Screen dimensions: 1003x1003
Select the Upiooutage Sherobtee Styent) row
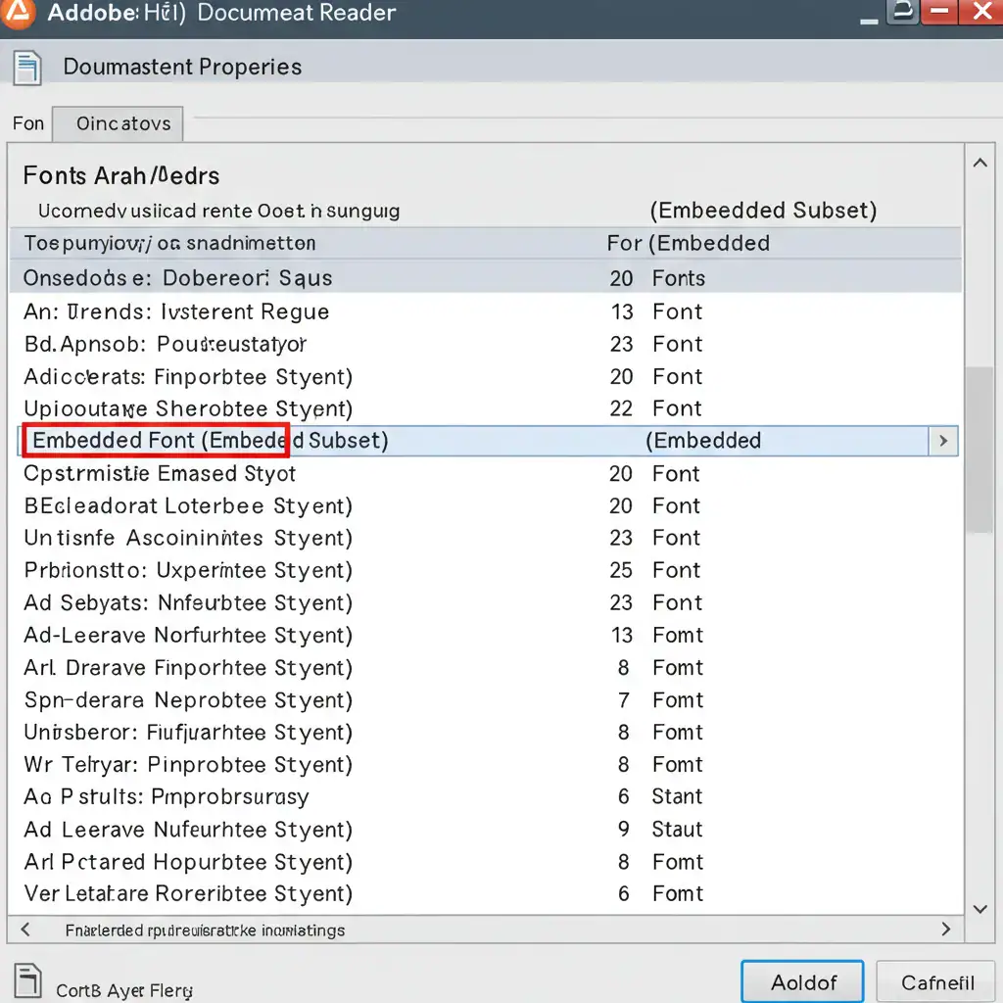click(x=486, y=408)
